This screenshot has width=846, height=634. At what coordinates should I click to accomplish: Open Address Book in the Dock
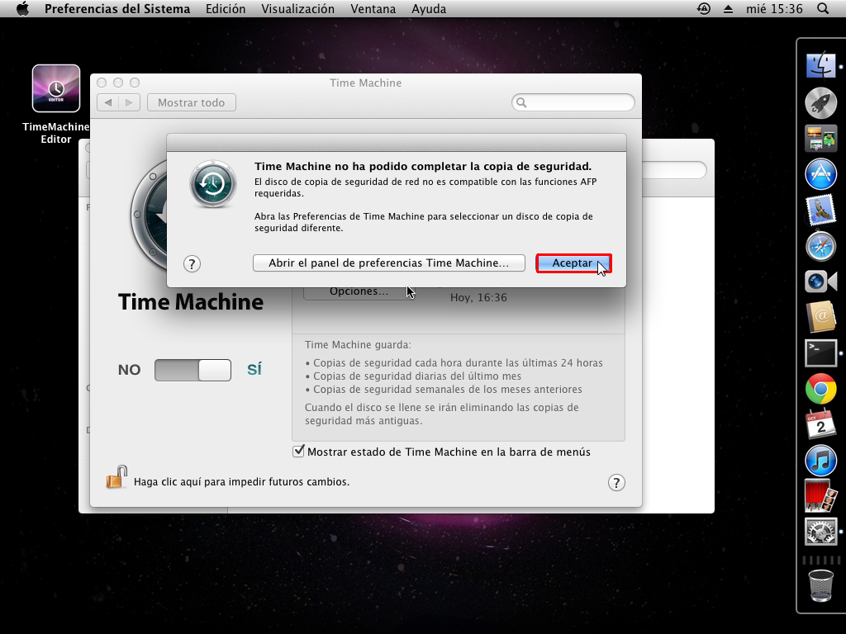click(x=820, y=317)
